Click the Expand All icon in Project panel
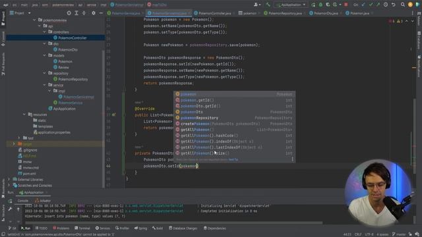The height and width of the screenshot is (237, 422). [x=76, y=13]
